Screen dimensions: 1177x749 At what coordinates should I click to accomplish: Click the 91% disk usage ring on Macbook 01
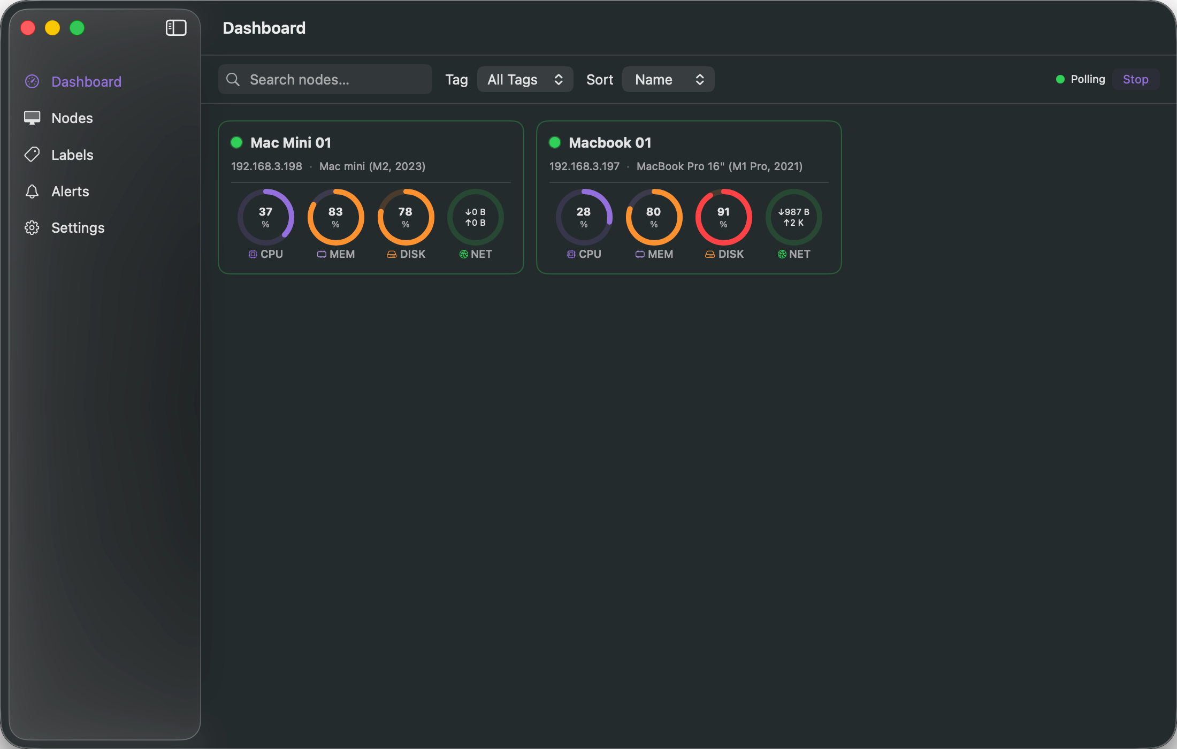point(723,217)
